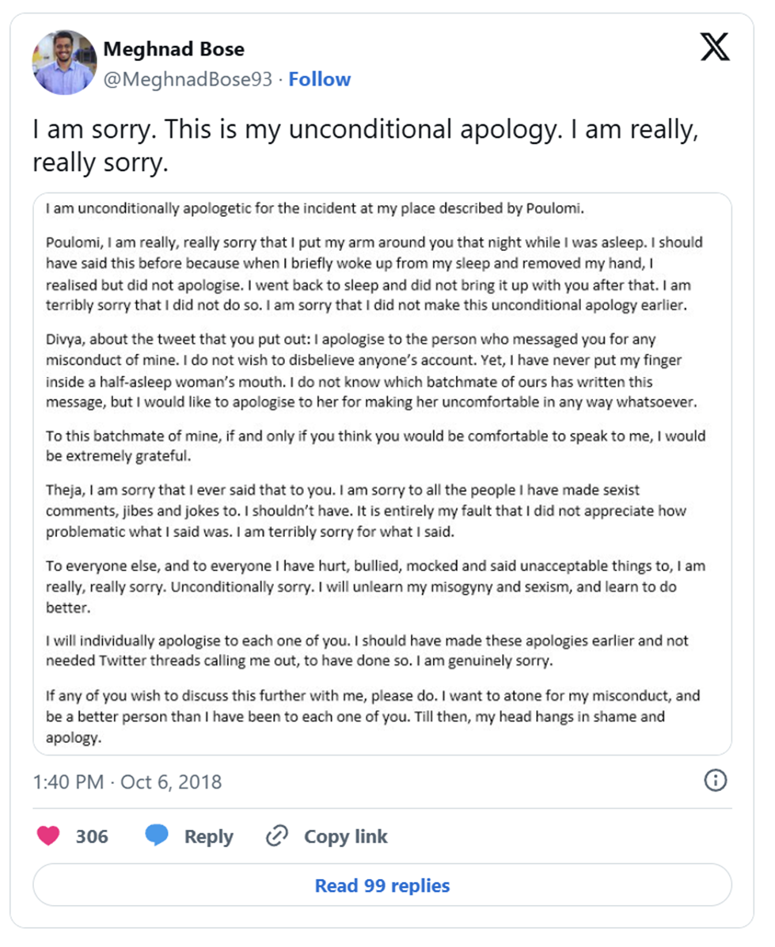Click the chain copy link icon
The height and width of the screenshot is (947, 775).
(x=276, y=836)
